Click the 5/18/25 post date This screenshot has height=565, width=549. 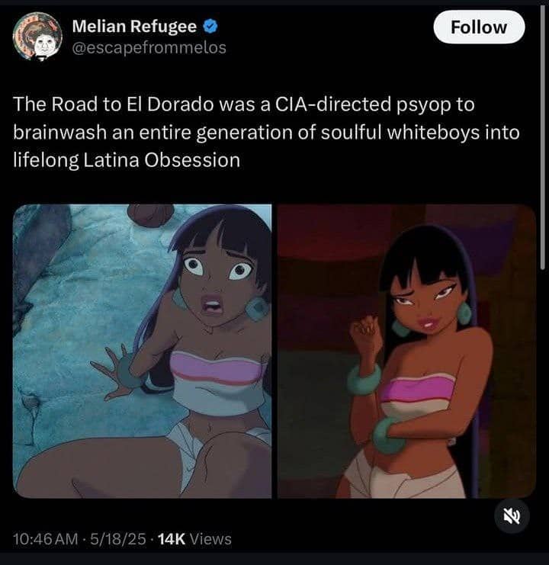(x=118, y=539)
